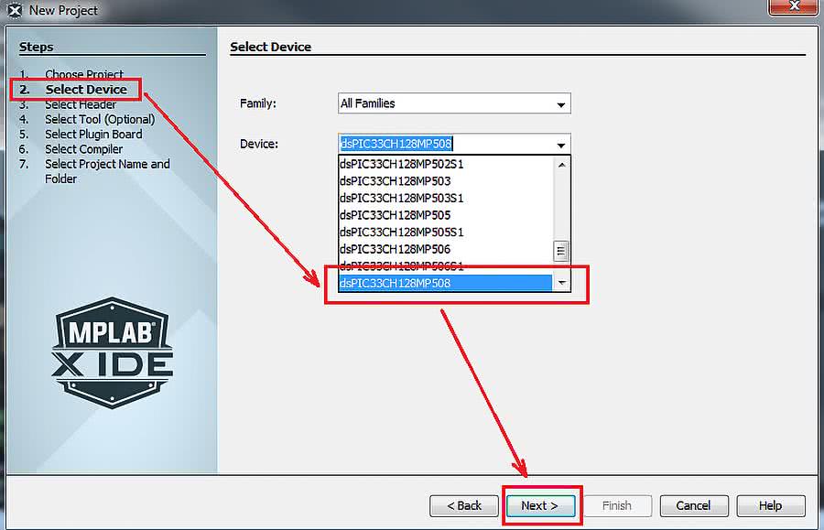The width and height of the screenshot is (824, 530).
Task: Cancel the New Project wizard
Action: click(693, 505)
